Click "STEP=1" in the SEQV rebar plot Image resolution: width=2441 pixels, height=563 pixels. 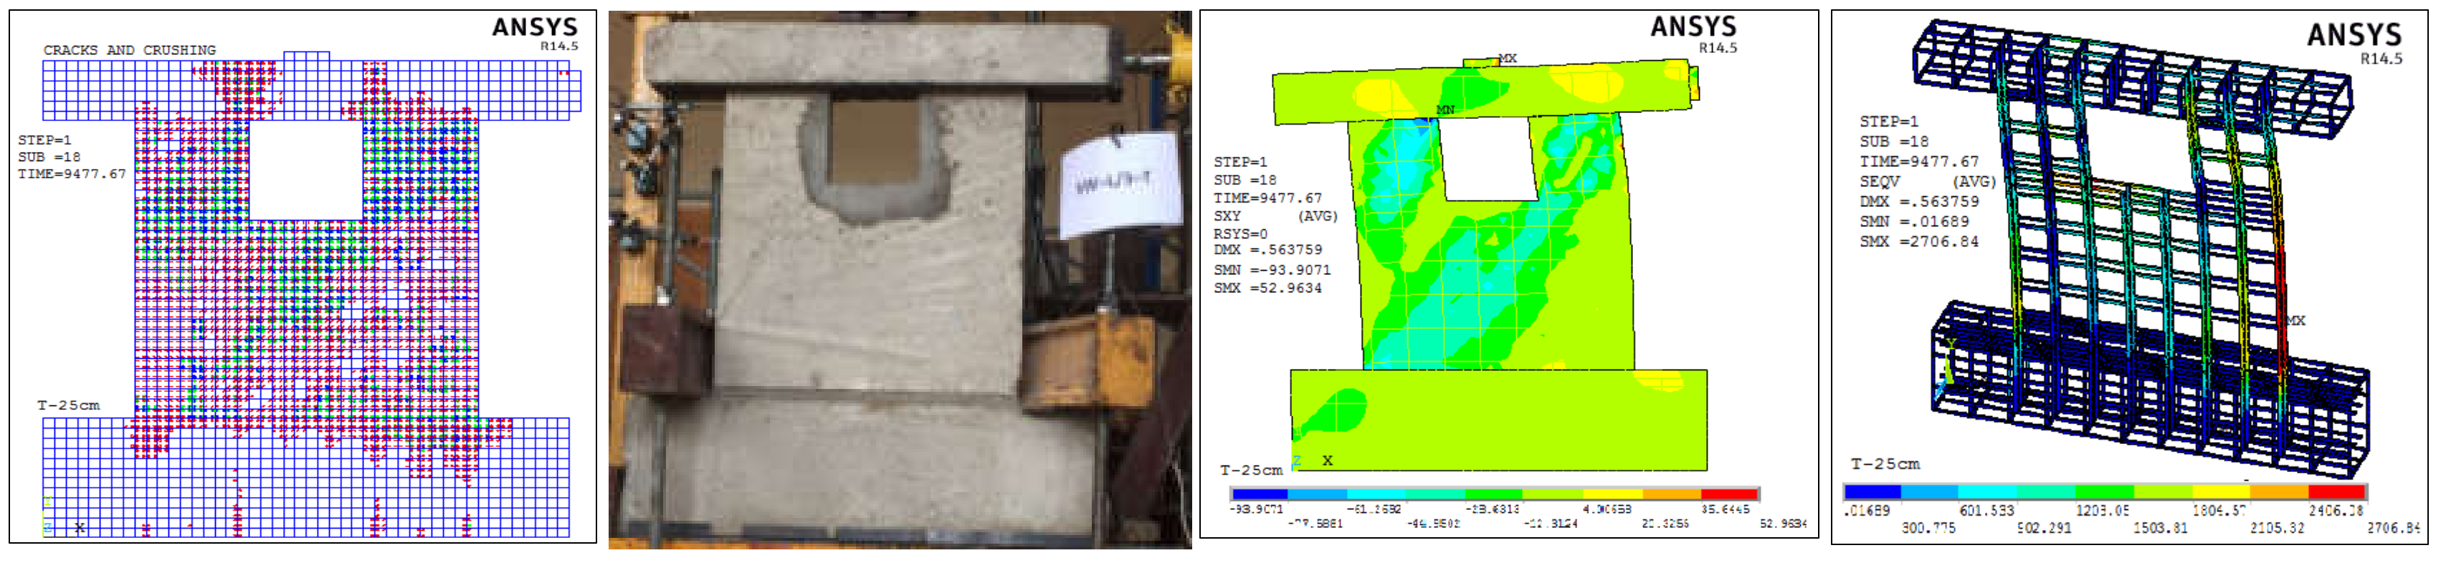click(x=1888, y=121)
